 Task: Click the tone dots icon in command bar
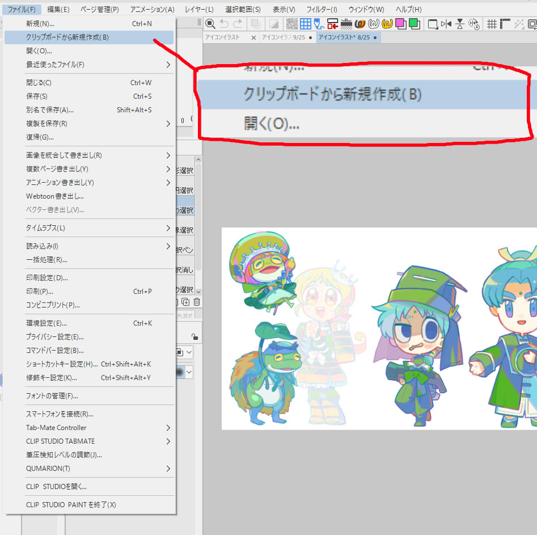point(346,24)
